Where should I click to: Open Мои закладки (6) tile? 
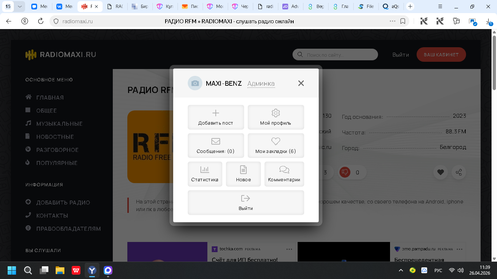pyautogui.click(x=276, y=145)
